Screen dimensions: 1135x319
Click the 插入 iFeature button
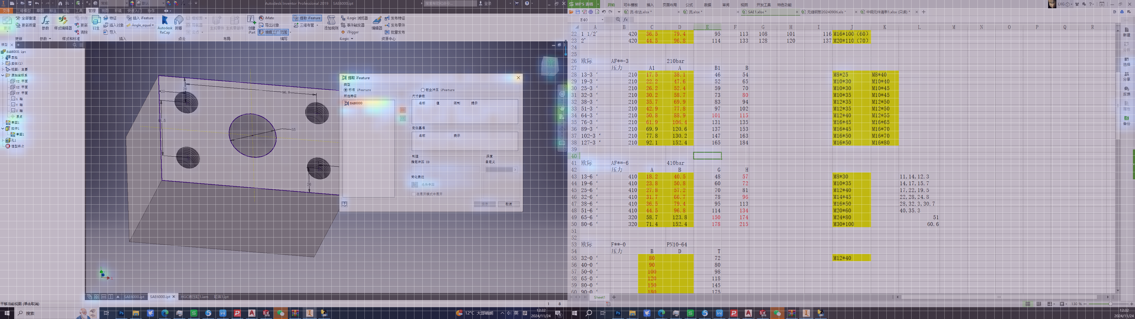pyautogui.click(x=141, y=19)
